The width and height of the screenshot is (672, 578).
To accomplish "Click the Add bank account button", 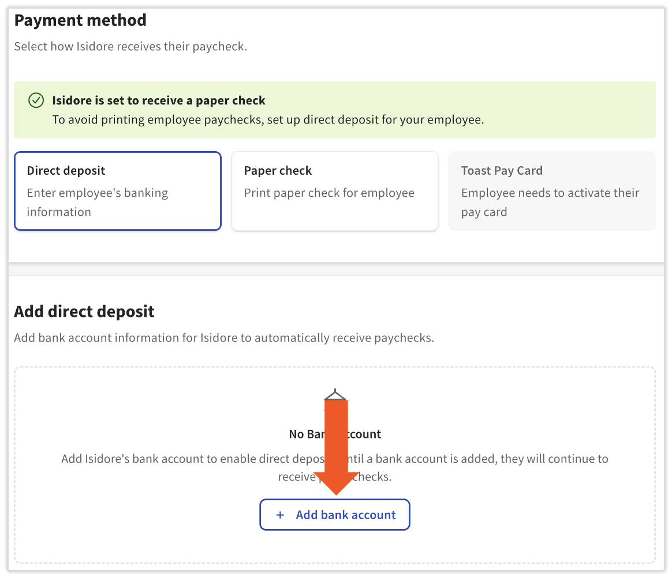I will tap(335, 515).
